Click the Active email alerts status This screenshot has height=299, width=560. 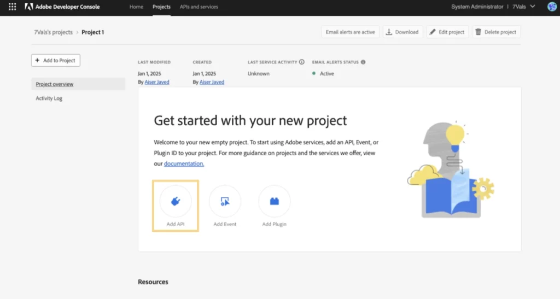pos(323,73)
